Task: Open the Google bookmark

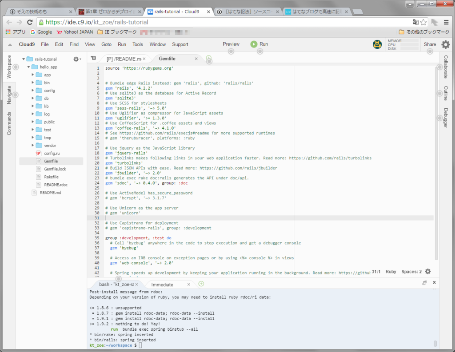Action: (x=41, y=32)
